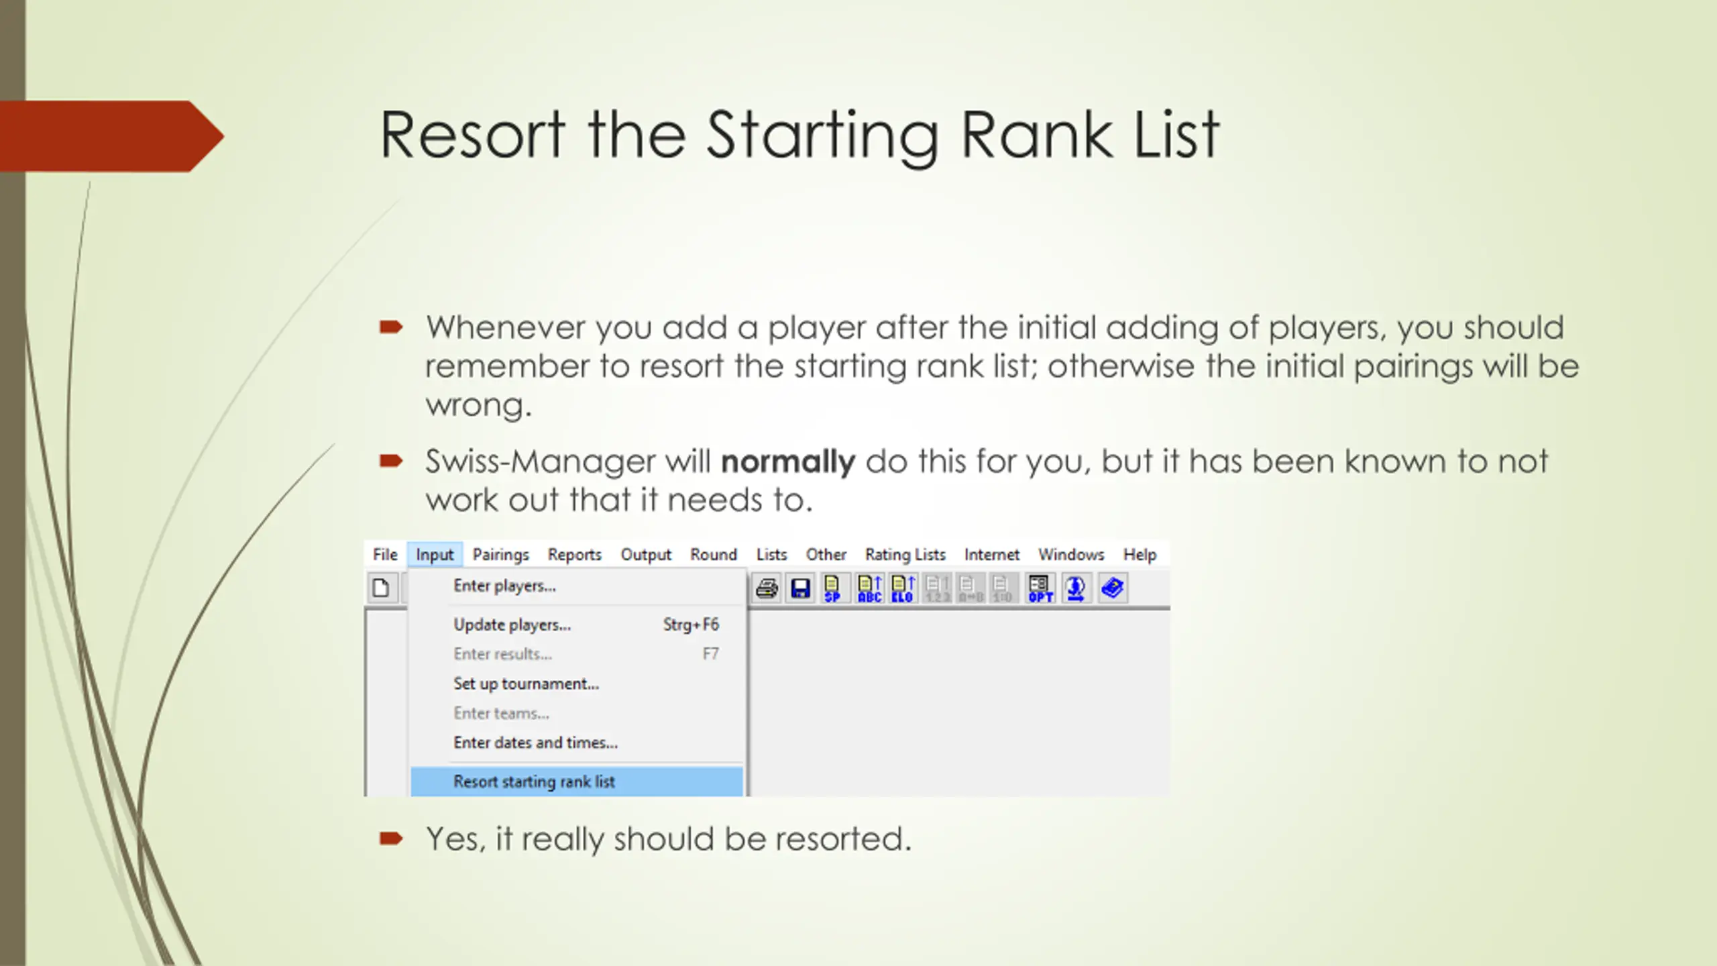
Task: Click the ABC alphabetical list icon
Action: 869,588
